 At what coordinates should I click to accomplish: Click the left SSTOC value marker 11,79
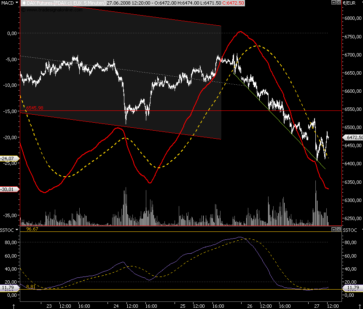click(10, 288)
